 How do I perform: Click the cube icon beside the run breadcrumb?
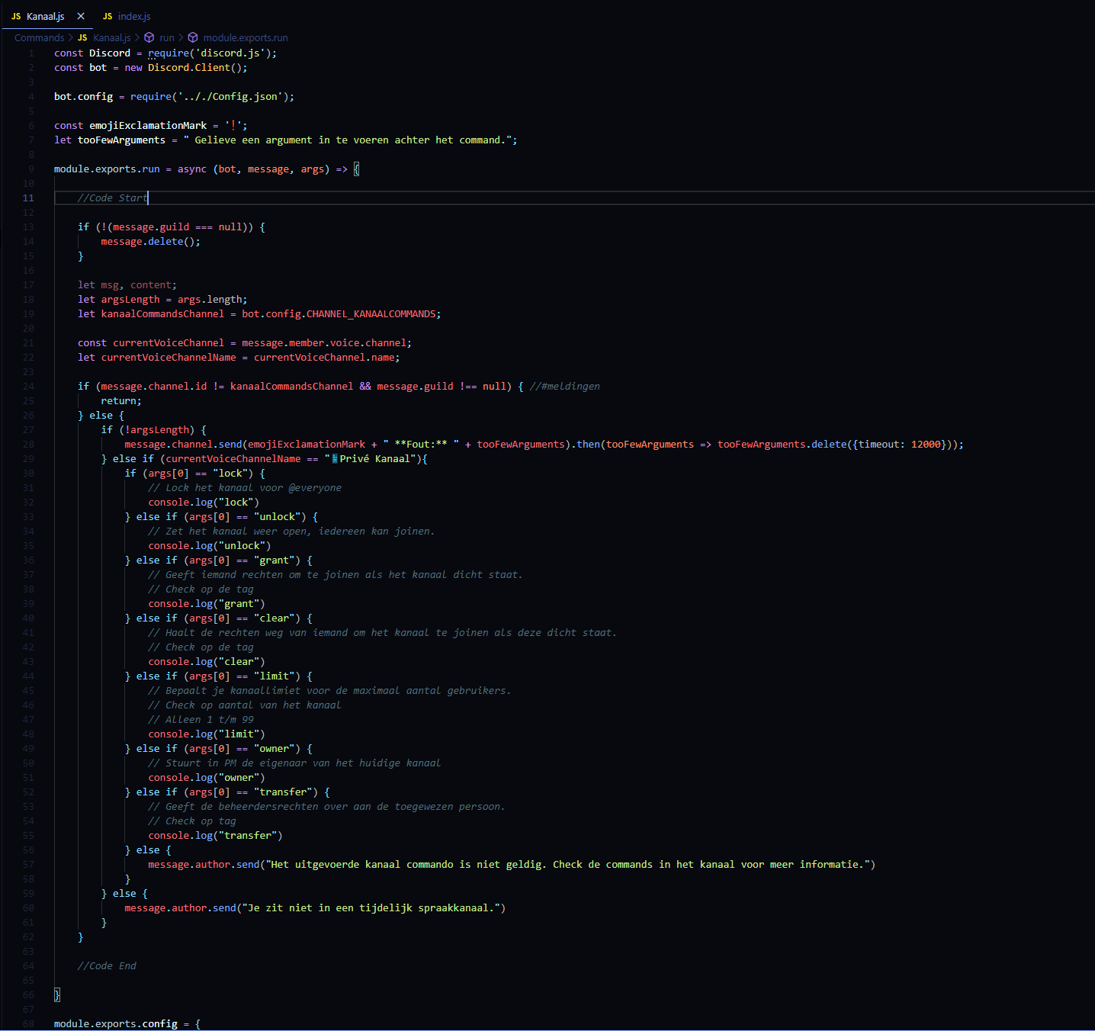click(149, 37)
